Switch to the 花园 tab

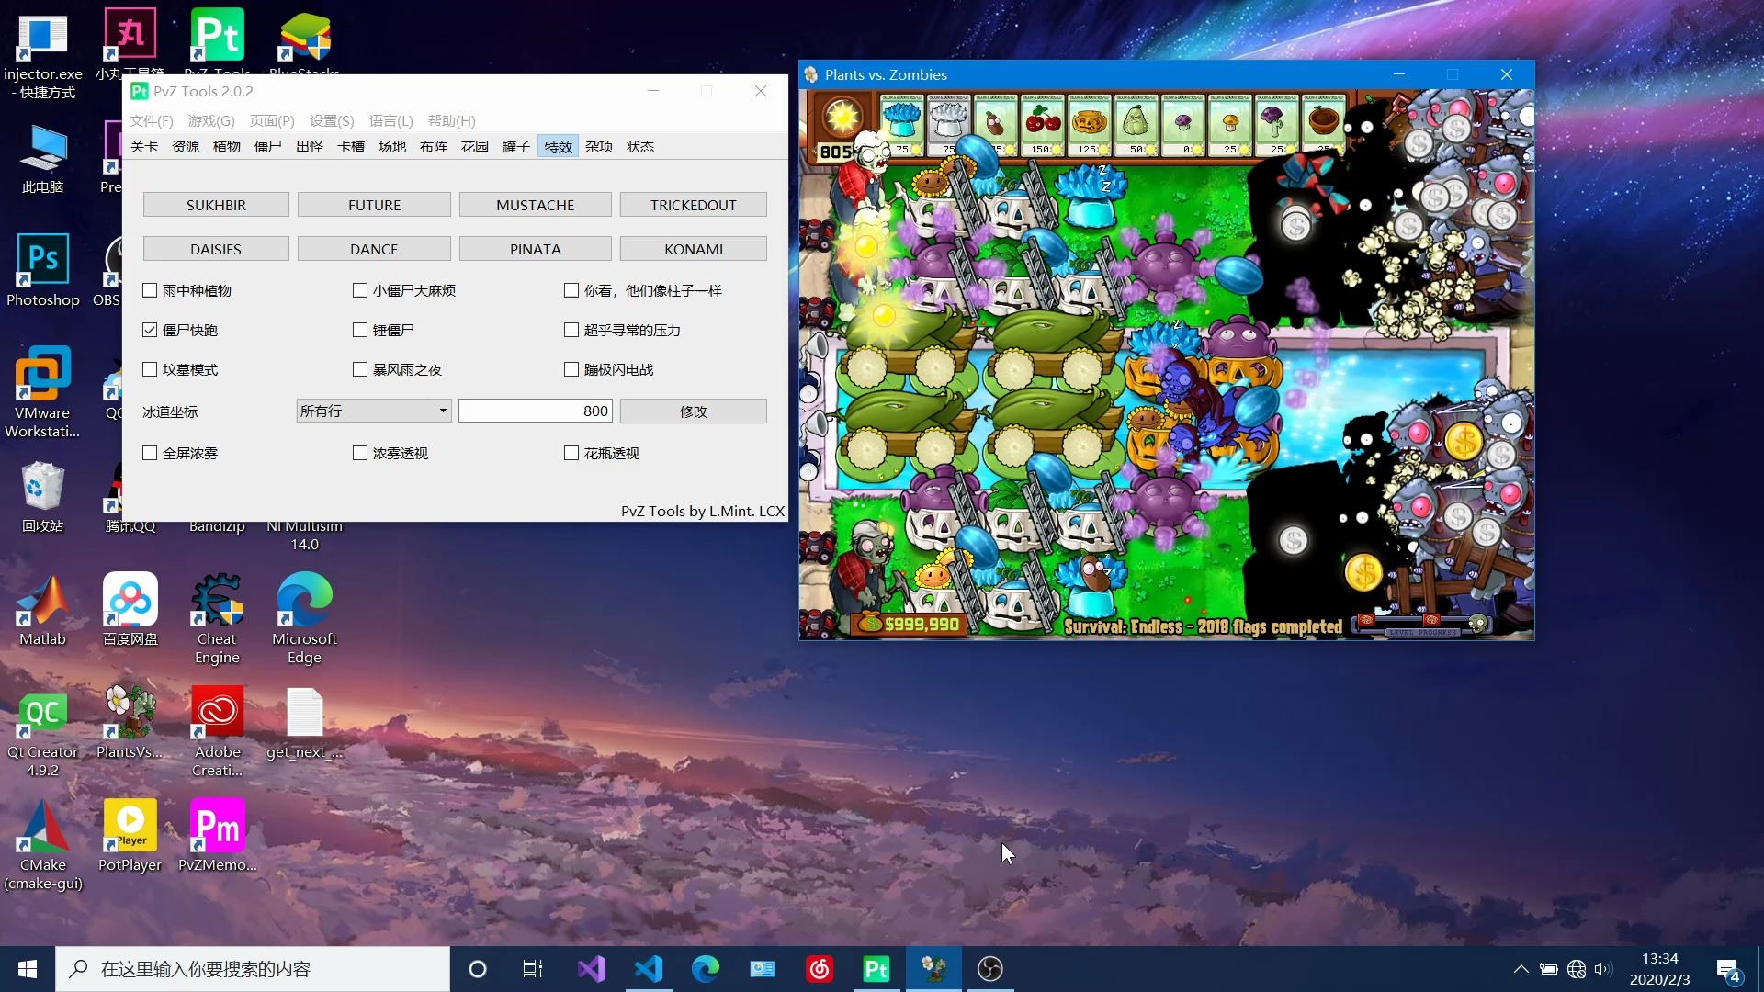(475, 147)
